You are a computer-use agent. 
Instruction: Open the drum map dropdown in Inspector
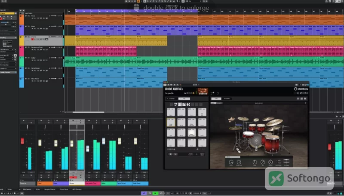(8, 65)
